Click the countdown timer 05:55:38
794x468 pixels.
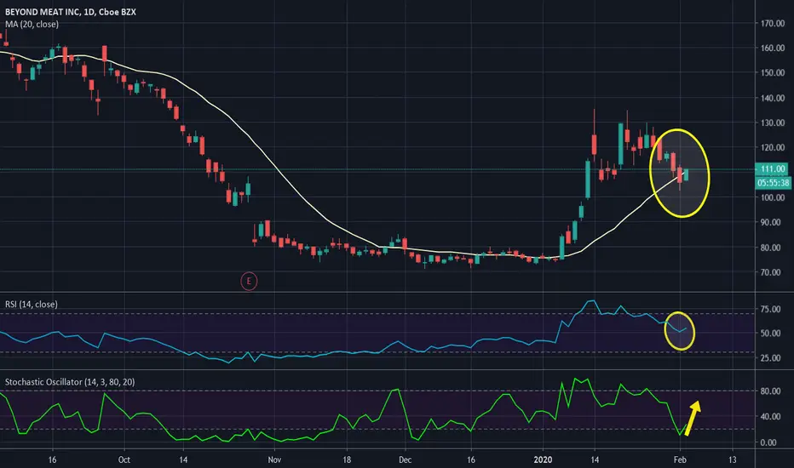(x=773, y=183)
